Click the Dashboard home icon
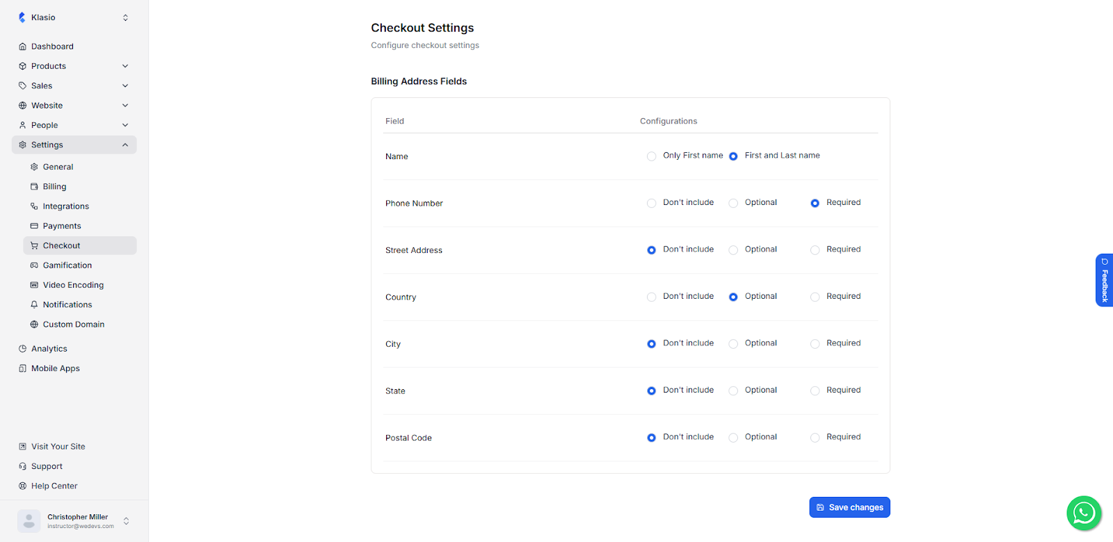 (x=22, y=47)
